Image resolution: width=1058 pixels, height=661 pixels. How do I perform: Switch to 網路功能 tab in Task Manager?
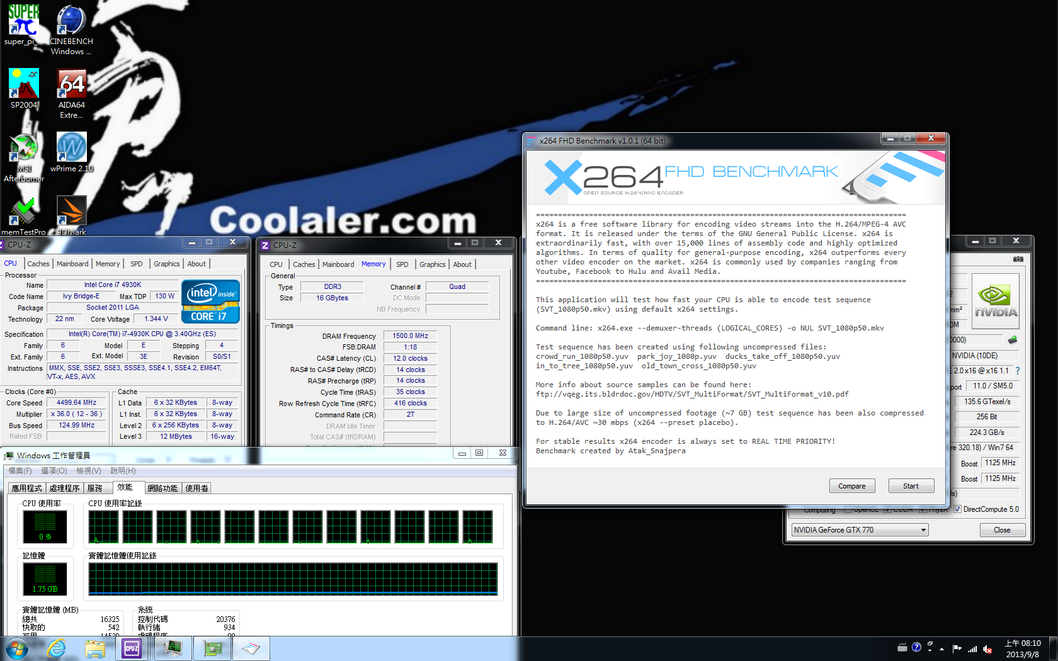click(x=163, y=488)
